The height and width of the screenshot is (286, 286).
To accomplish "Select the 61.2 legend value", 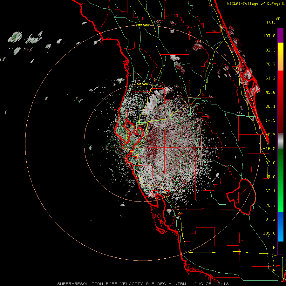I will (x=270, y=78).
